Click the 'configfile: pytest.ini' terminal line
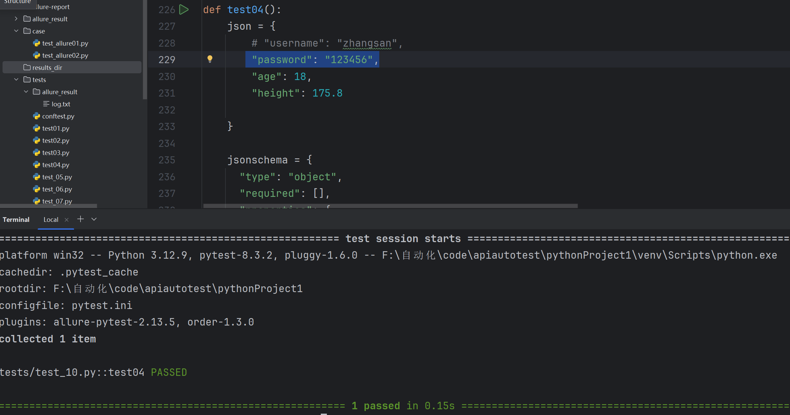Viewport: 790px width, 415px height. point(66,305)
